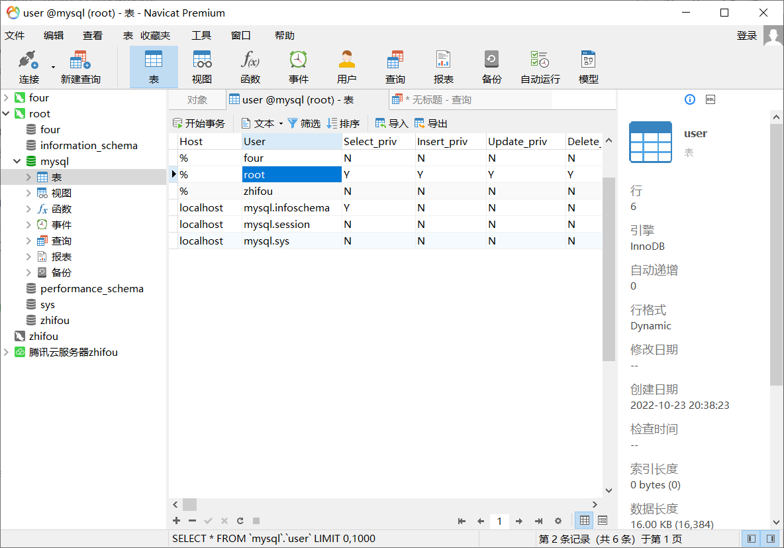
Task: Select the information_schema database
Action: pyautogui.click(x=89, y=146)
